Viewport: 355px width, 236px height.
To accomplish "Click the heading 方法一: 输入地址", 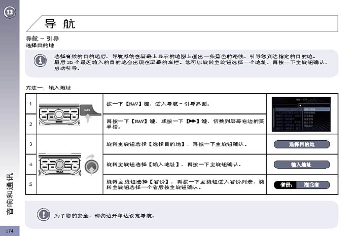I will click(x=48, y=88).
